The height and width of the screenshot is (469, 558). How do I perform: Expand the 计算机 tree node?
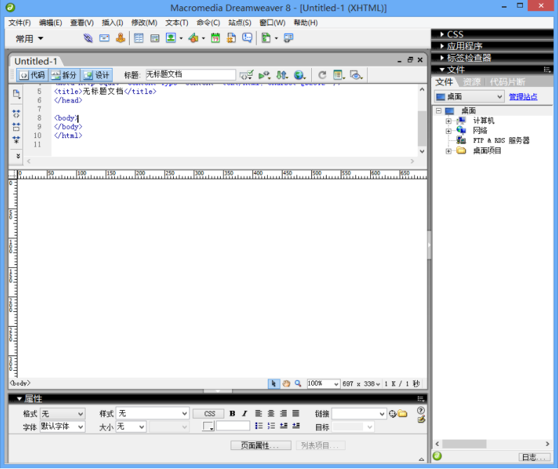[449, 121]
